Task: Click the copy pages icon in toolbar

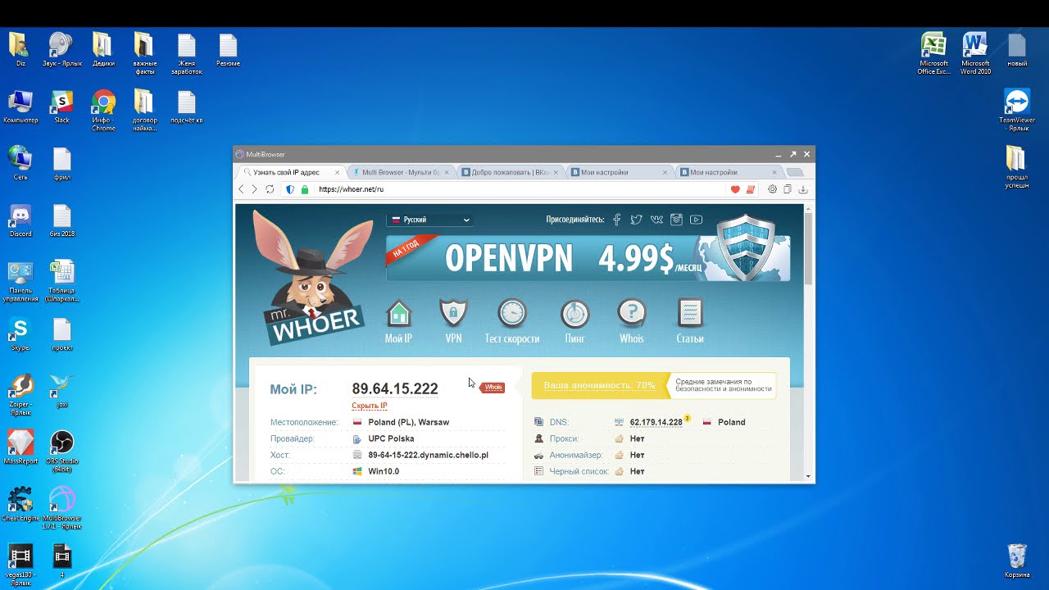Action: click(x=788, y=189)
